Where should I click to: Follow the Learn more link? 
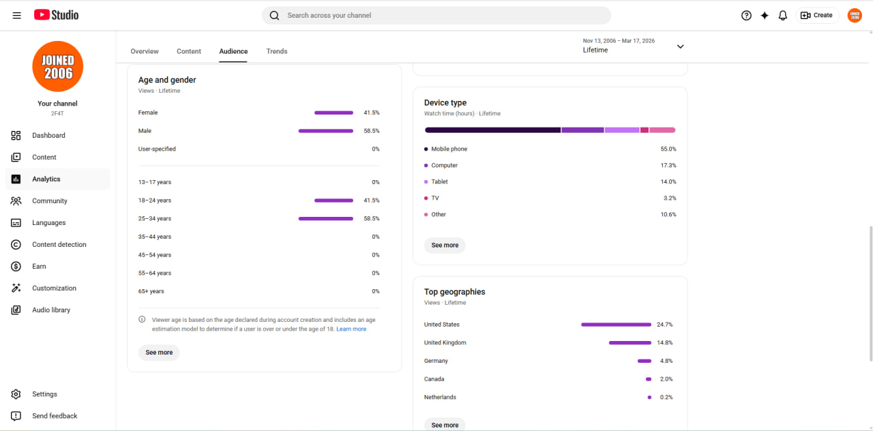[x=351, y=329]
